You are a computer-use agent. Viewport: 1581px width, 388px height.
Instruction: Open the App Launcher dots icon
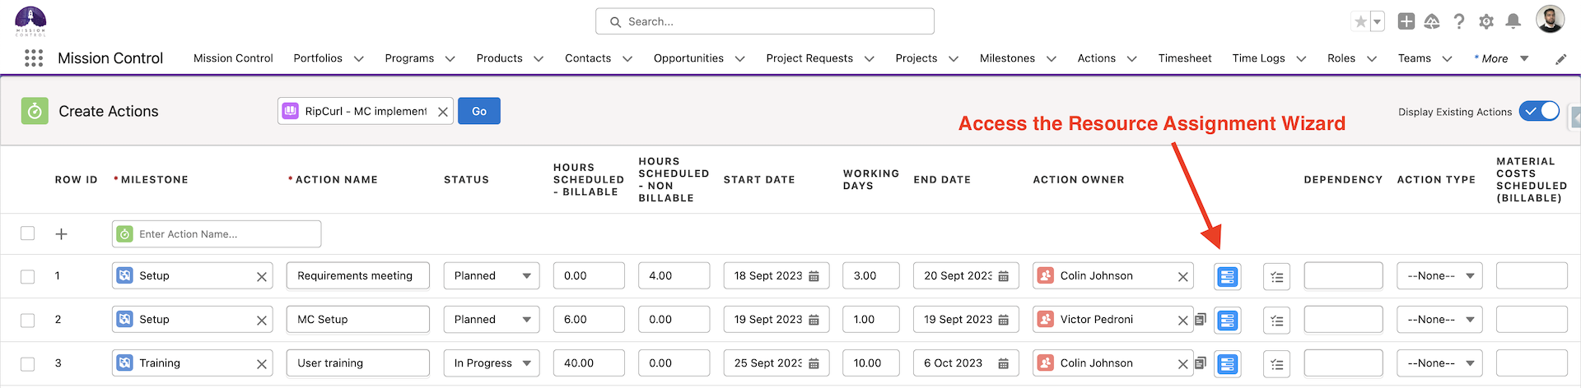(34, 58)
